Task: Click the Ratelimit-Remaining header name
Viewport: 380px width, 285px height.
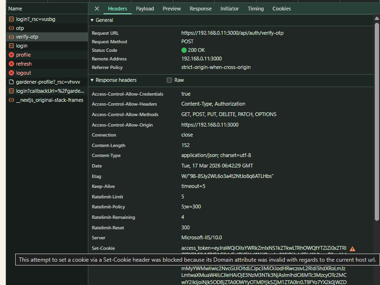Action: pyautogui.click(x=114, y=217)
